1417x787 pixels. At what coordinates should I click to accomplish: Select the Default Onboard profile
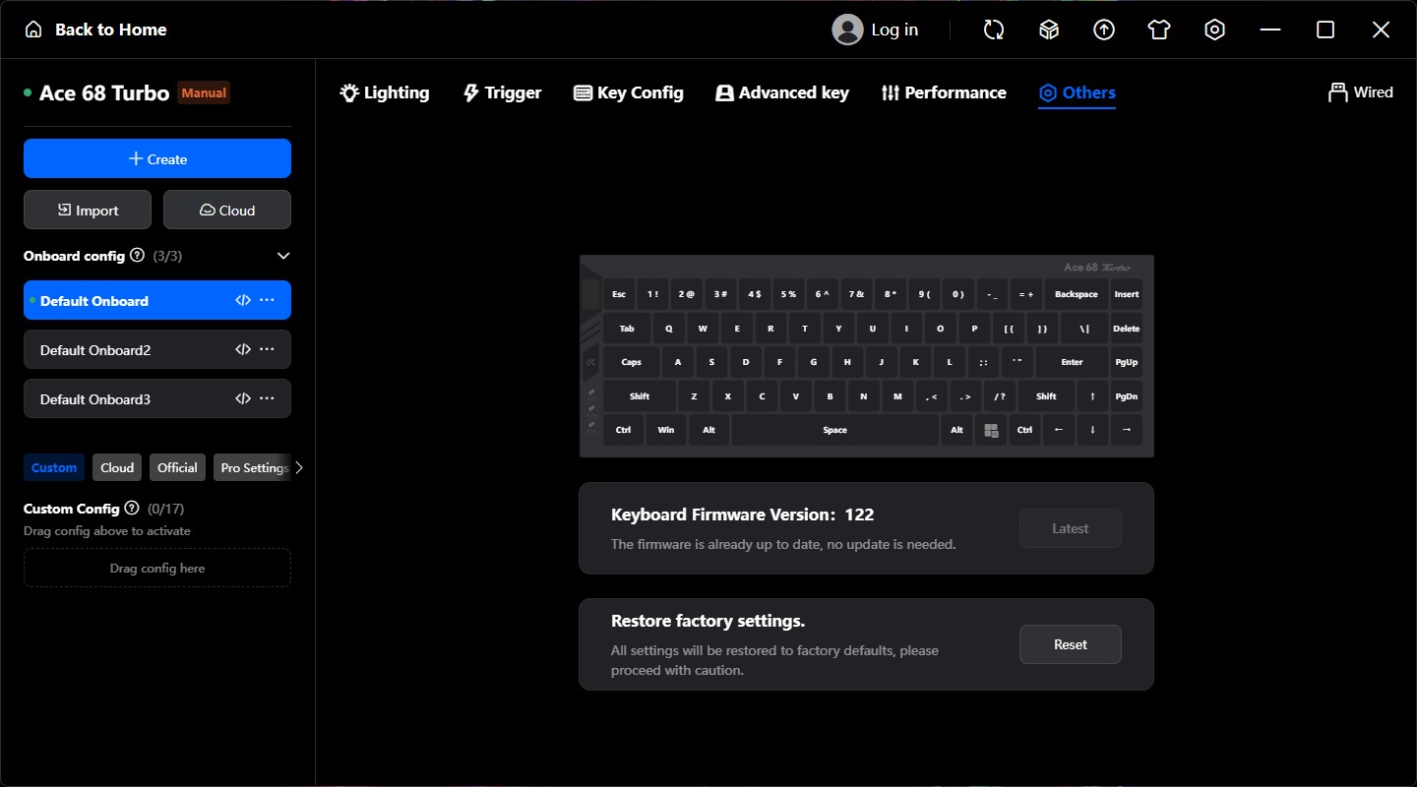tap(157, 300)
